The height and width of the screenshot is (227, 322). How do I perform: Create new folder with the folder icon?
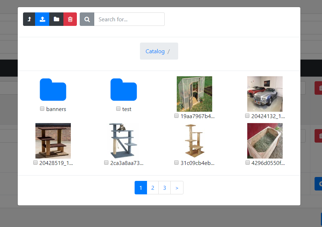[x=56, y=19]
